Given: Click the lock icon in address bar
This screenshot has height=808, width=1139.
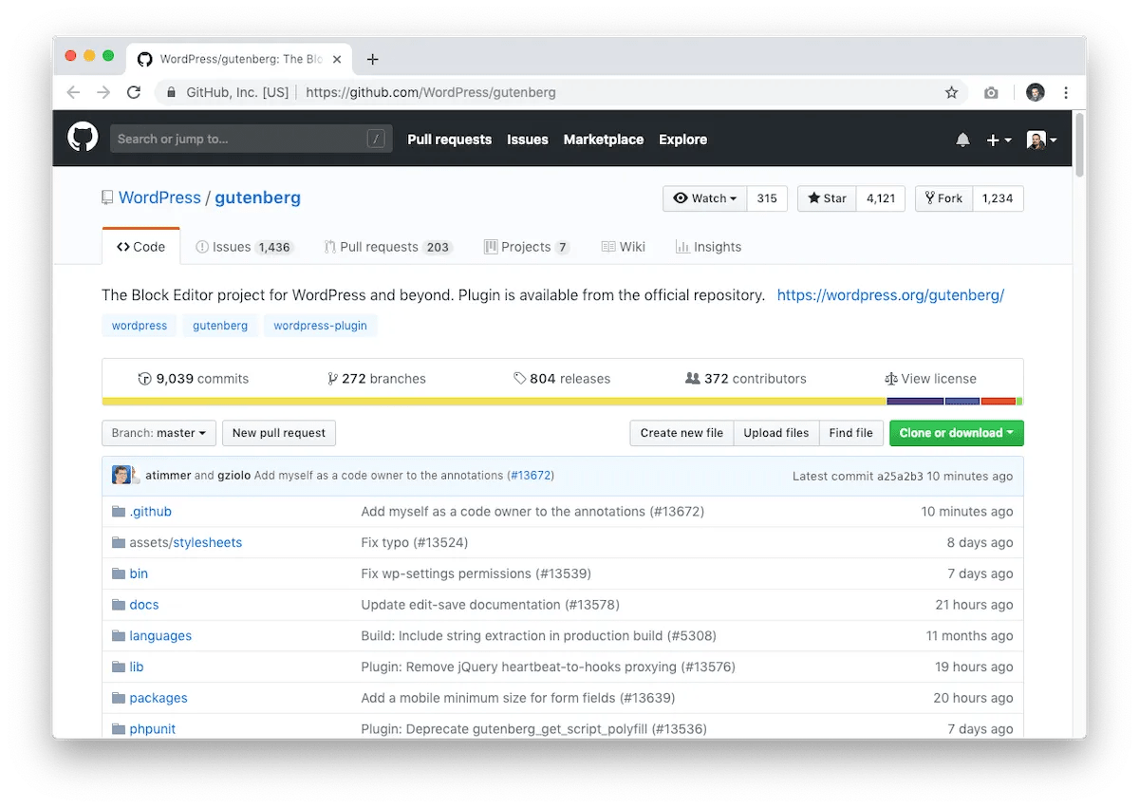Looking at the screenshot, I should click(171, 92).
